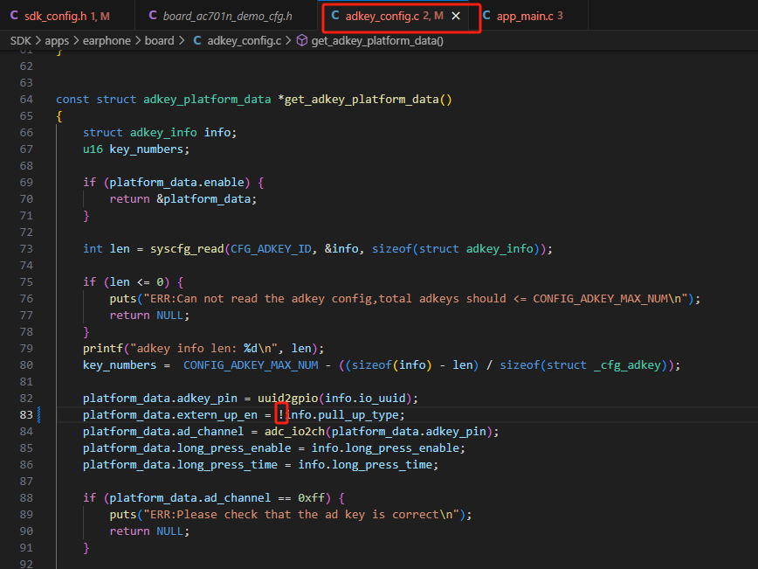Switch to the app_main.c tab
The width and height of the screenshot is (758, 569).
pos(530,16)
